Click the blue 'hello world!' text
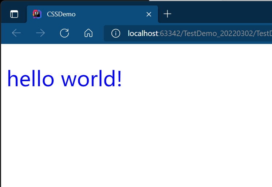This screenshot has width=272, height=187. tap(64, 79)
